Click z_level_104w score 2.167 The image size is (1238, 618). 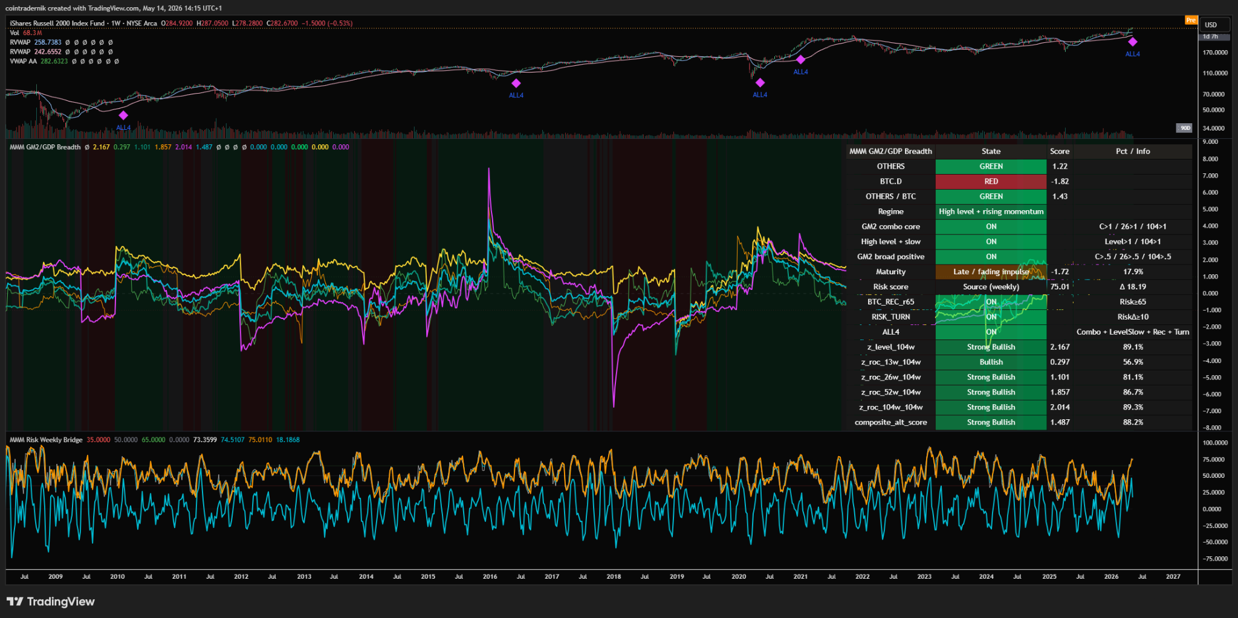(1060, 347)
